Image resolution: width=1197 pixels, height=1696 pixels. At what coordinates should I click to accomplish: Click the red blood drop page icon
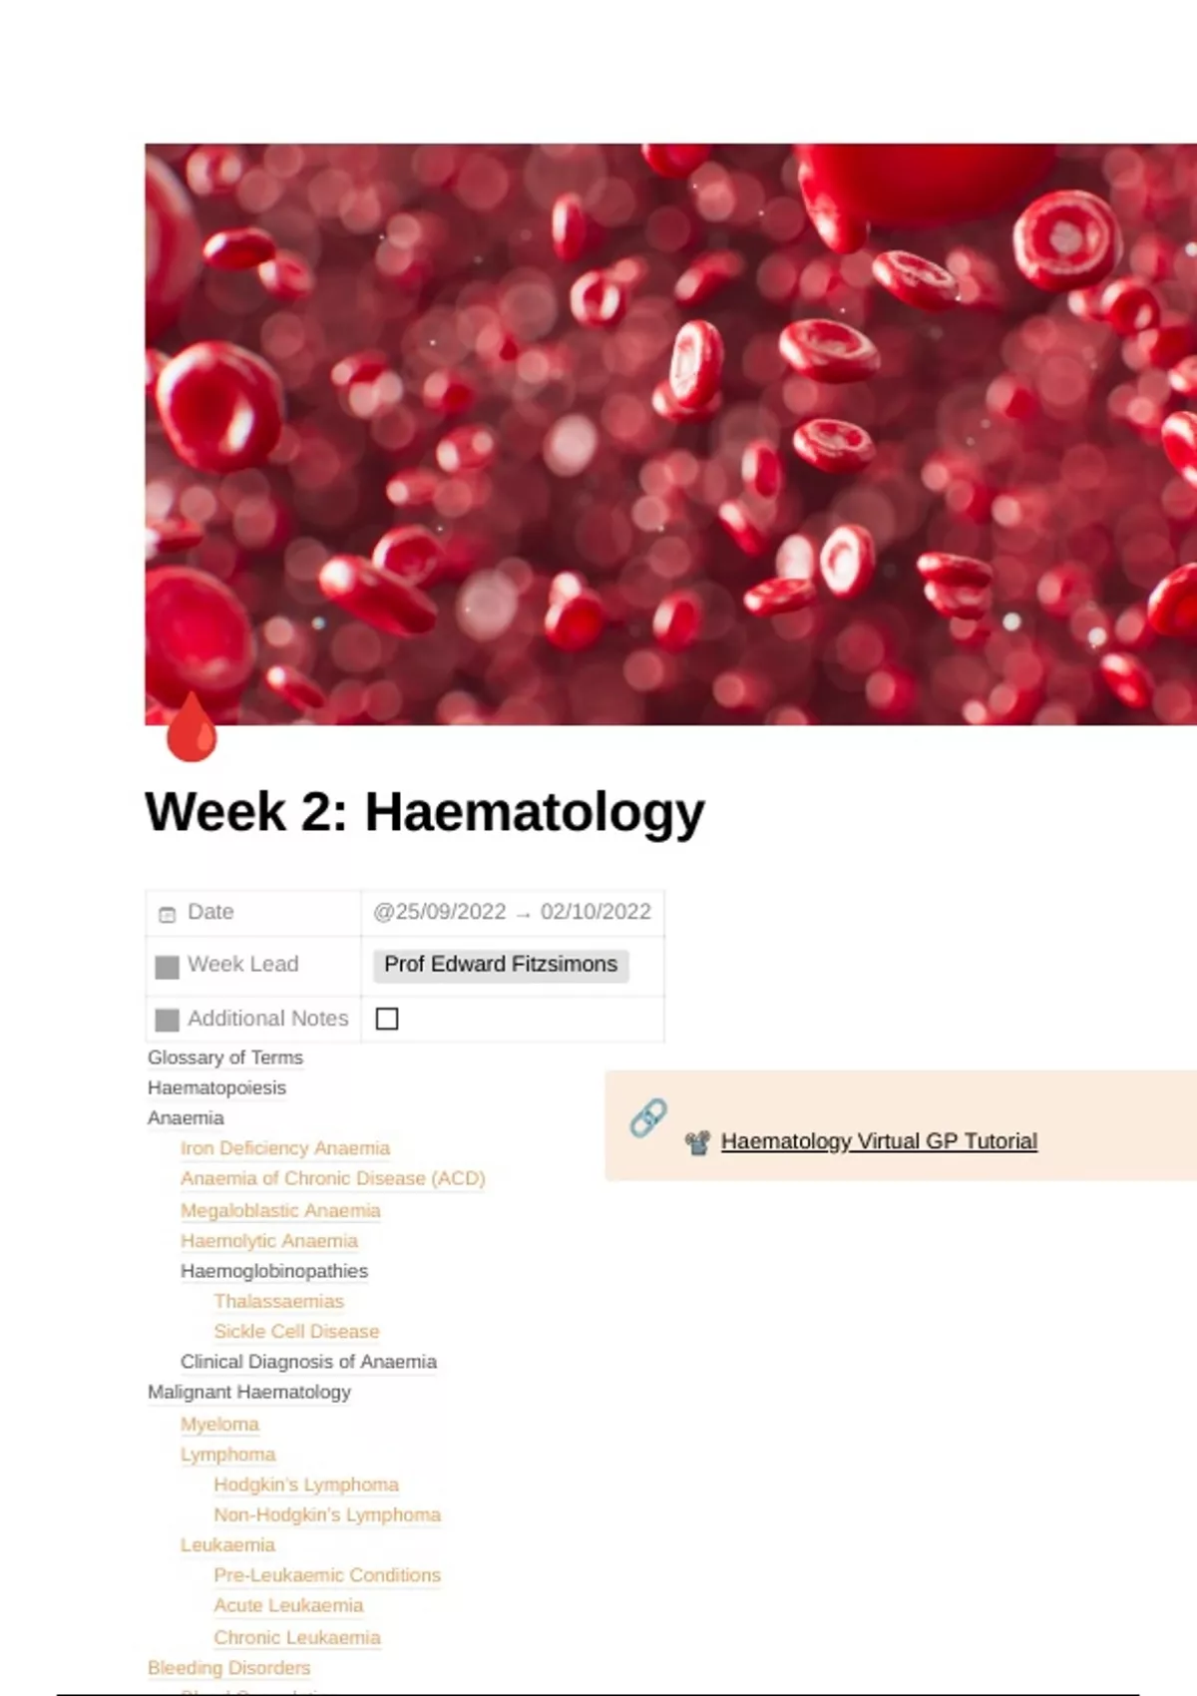pyautogui.click(x=192, y=729)
